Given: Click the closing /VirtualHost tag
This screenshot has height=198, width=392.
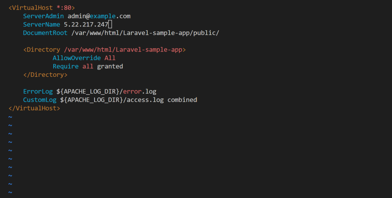Looking at the screenshot, I should (x=34, y=109).
